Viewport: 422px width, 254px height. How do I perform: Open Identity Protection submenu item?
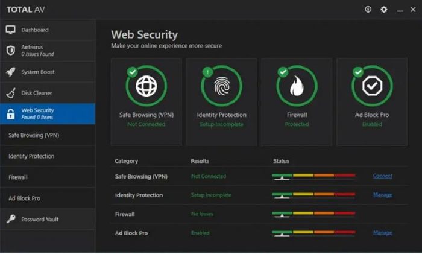click(x=48, y=156)
